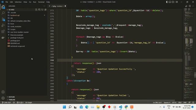Viewport: 196px width, 110px height.
Task: Click the editor vertical scrollbar thumb
Action: click(195, 75)
